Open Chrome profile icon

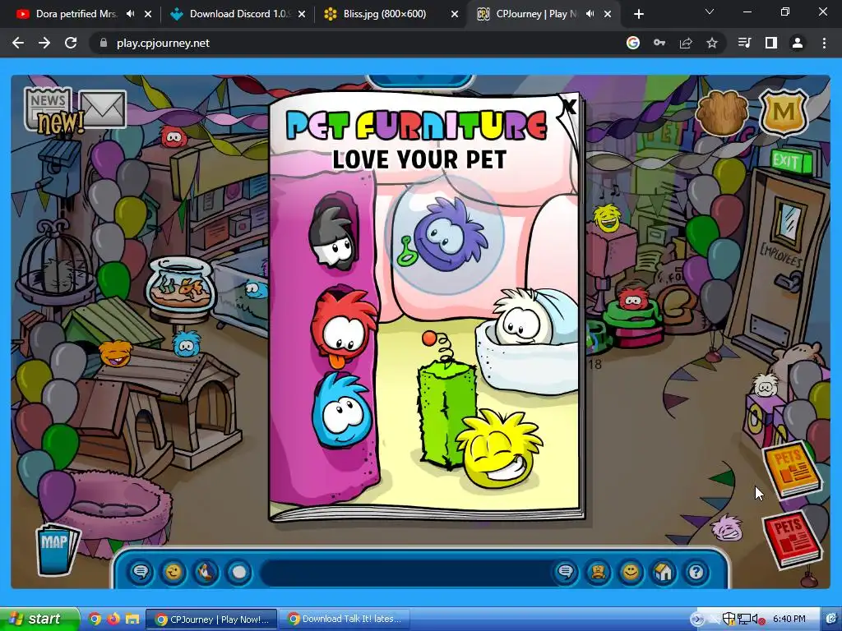pos(798,43)
